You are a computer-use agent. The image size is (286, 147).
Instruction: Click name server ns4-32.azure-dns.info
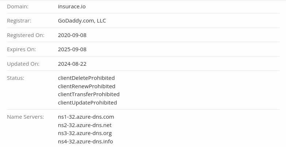pyautogui.click(x=85, y=142)
